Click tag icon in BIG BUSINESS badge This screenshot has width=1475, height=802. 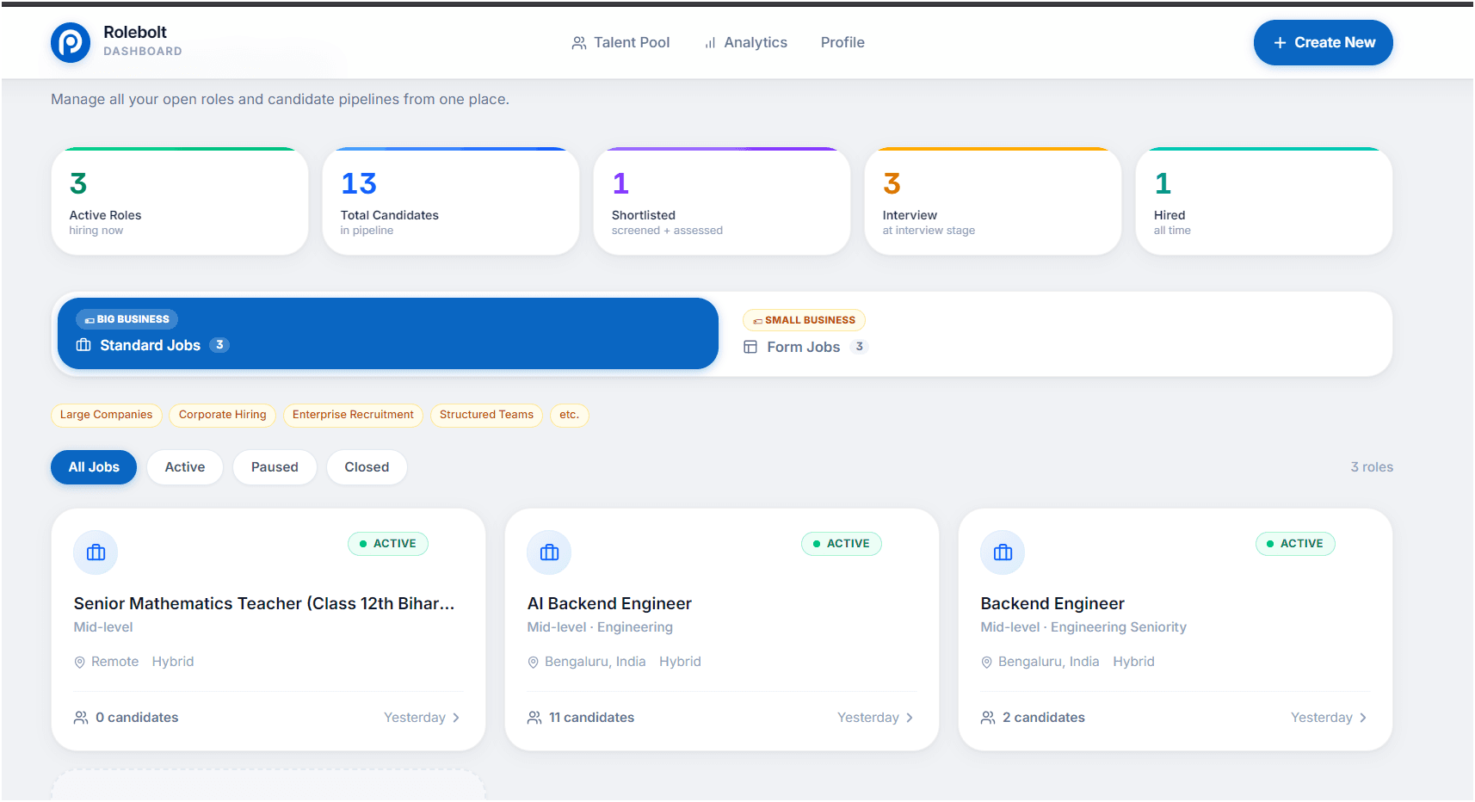(x=89, y=320)
